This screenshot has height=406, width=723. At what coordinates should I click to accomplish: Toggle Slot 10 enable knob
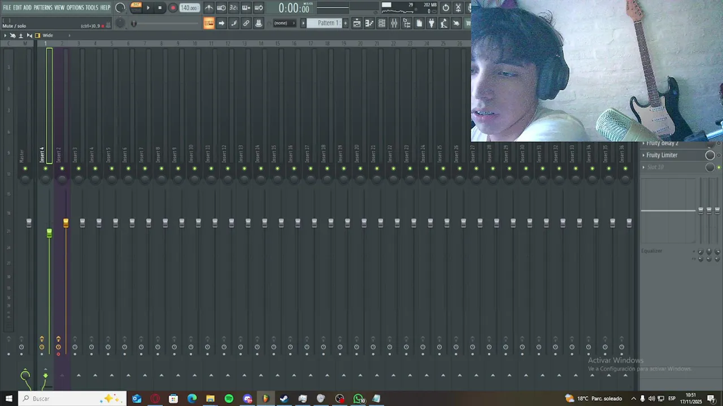(710, 167)
